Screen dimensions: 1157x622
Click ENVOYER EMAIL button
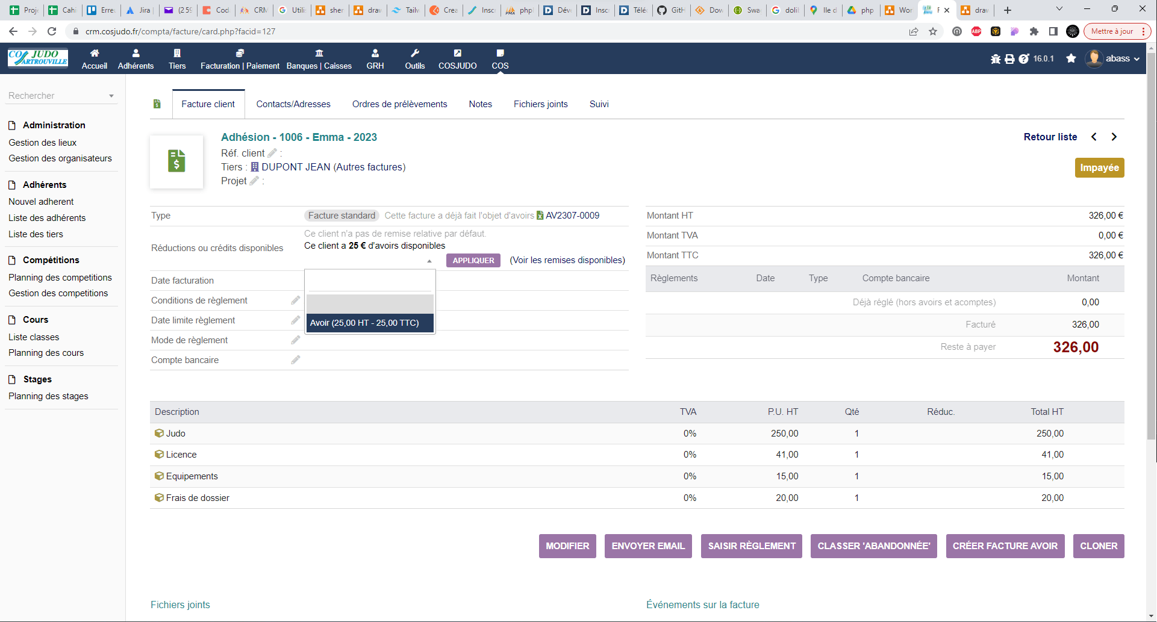pyautogui.click(x=648, y=546)
